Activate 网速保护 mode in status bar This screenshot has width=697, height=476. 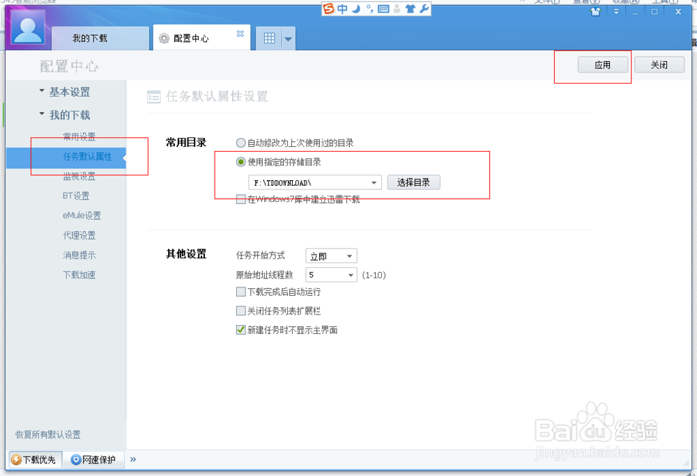coord(93,459)
